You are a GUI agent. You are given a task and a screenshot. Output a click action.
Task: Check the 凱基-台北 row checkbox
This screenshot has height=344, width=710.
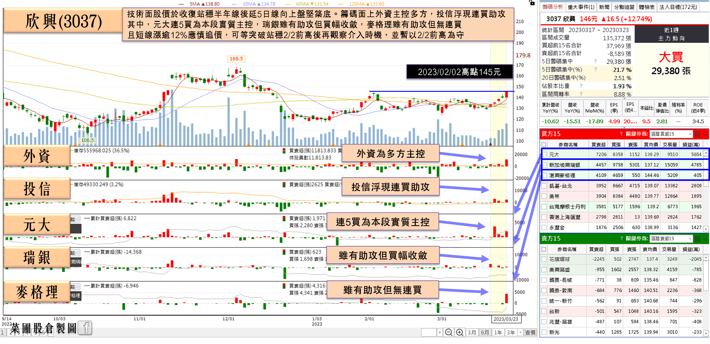pos(544,186)
